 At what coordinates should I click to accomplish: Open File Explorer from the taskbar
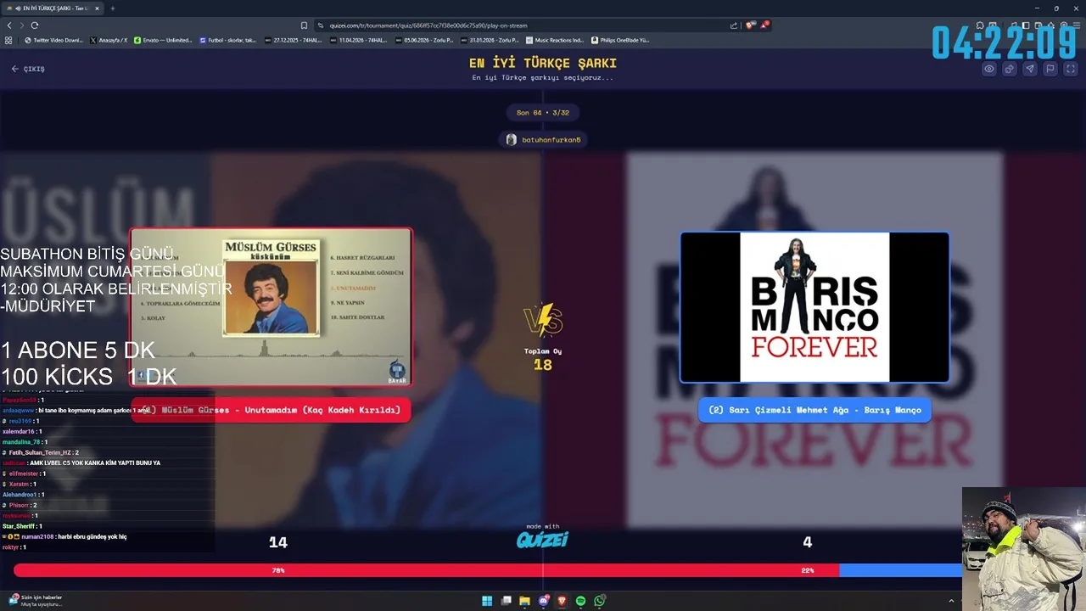click(524, 601)
